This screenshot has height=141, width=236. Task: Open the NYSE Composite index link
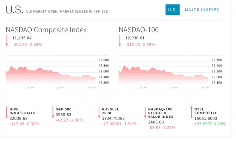coord(206,111)
